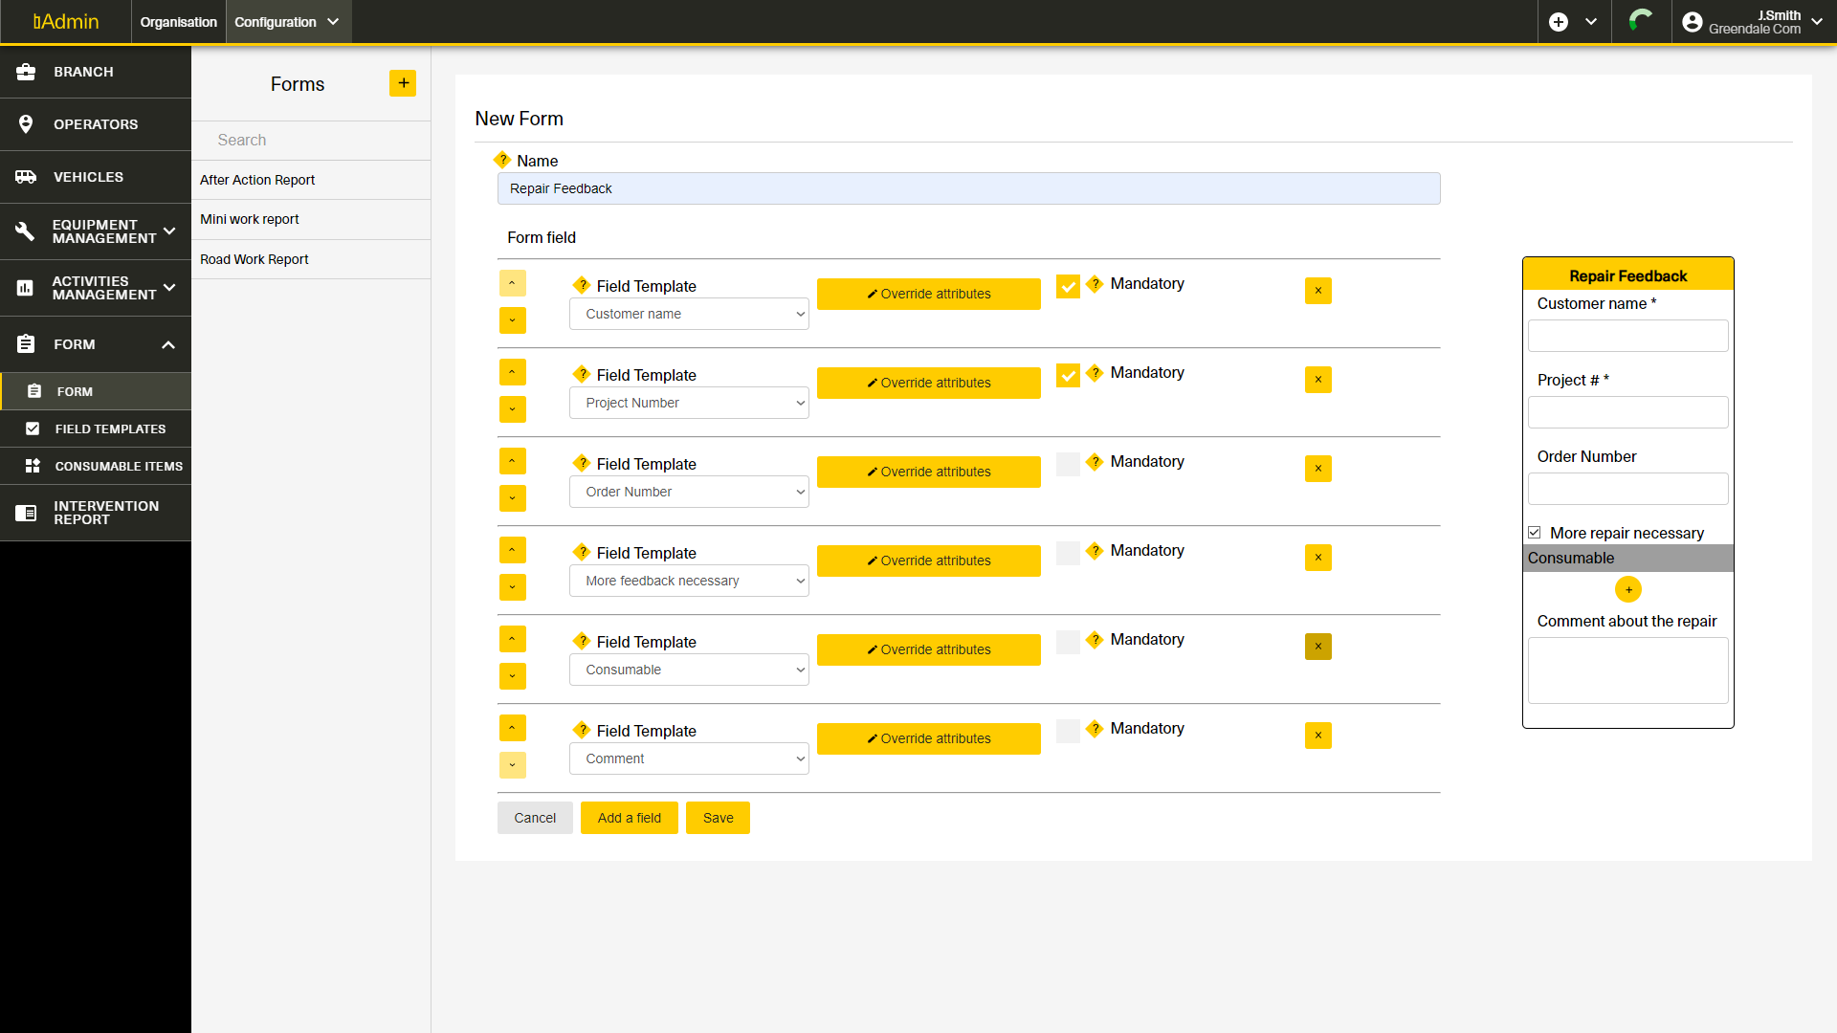Add a consumable in the form preview
This screenshot has height=1033, width=1837.
click(1627, 589)
